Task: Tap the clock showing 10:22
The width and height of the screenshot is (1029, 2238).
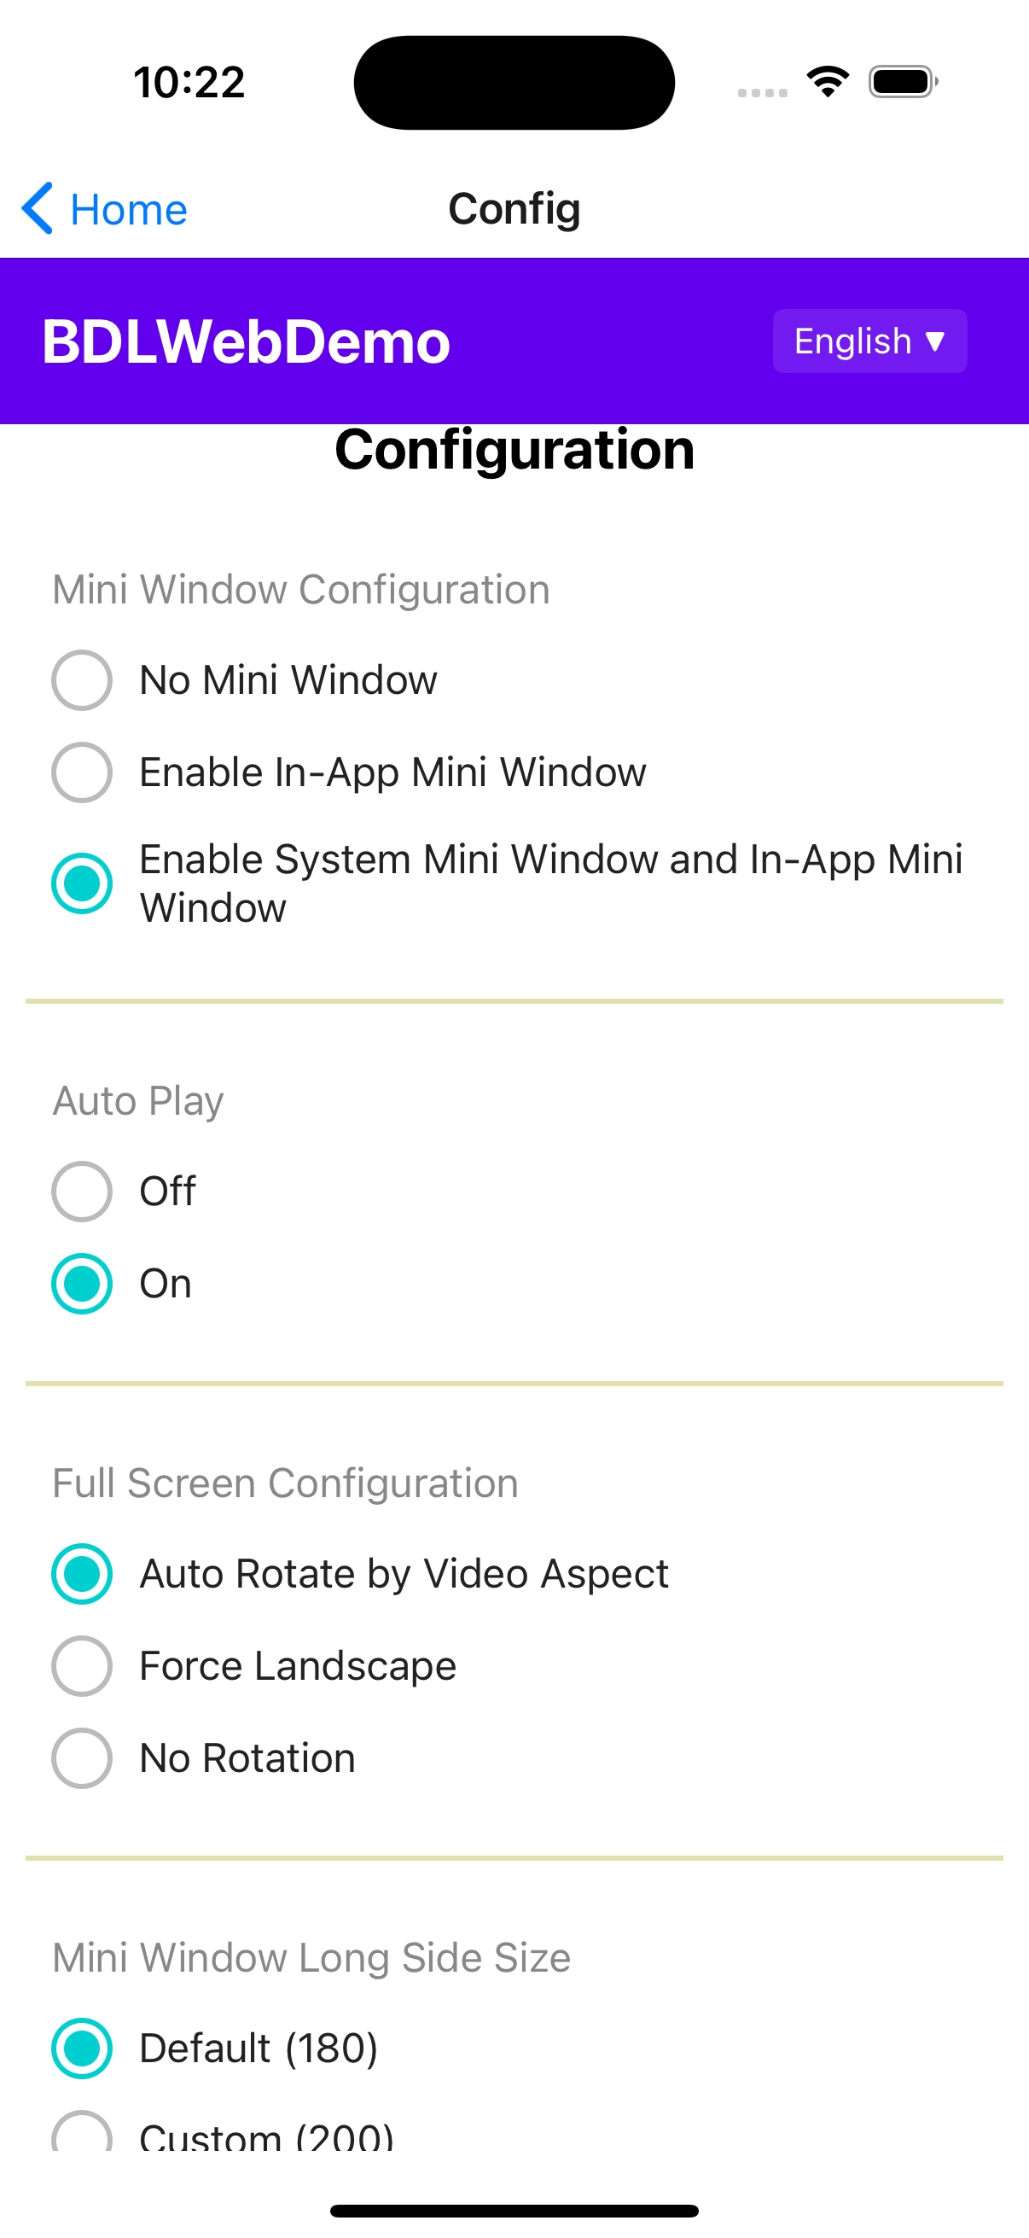Action: click(x=189, y=83)
